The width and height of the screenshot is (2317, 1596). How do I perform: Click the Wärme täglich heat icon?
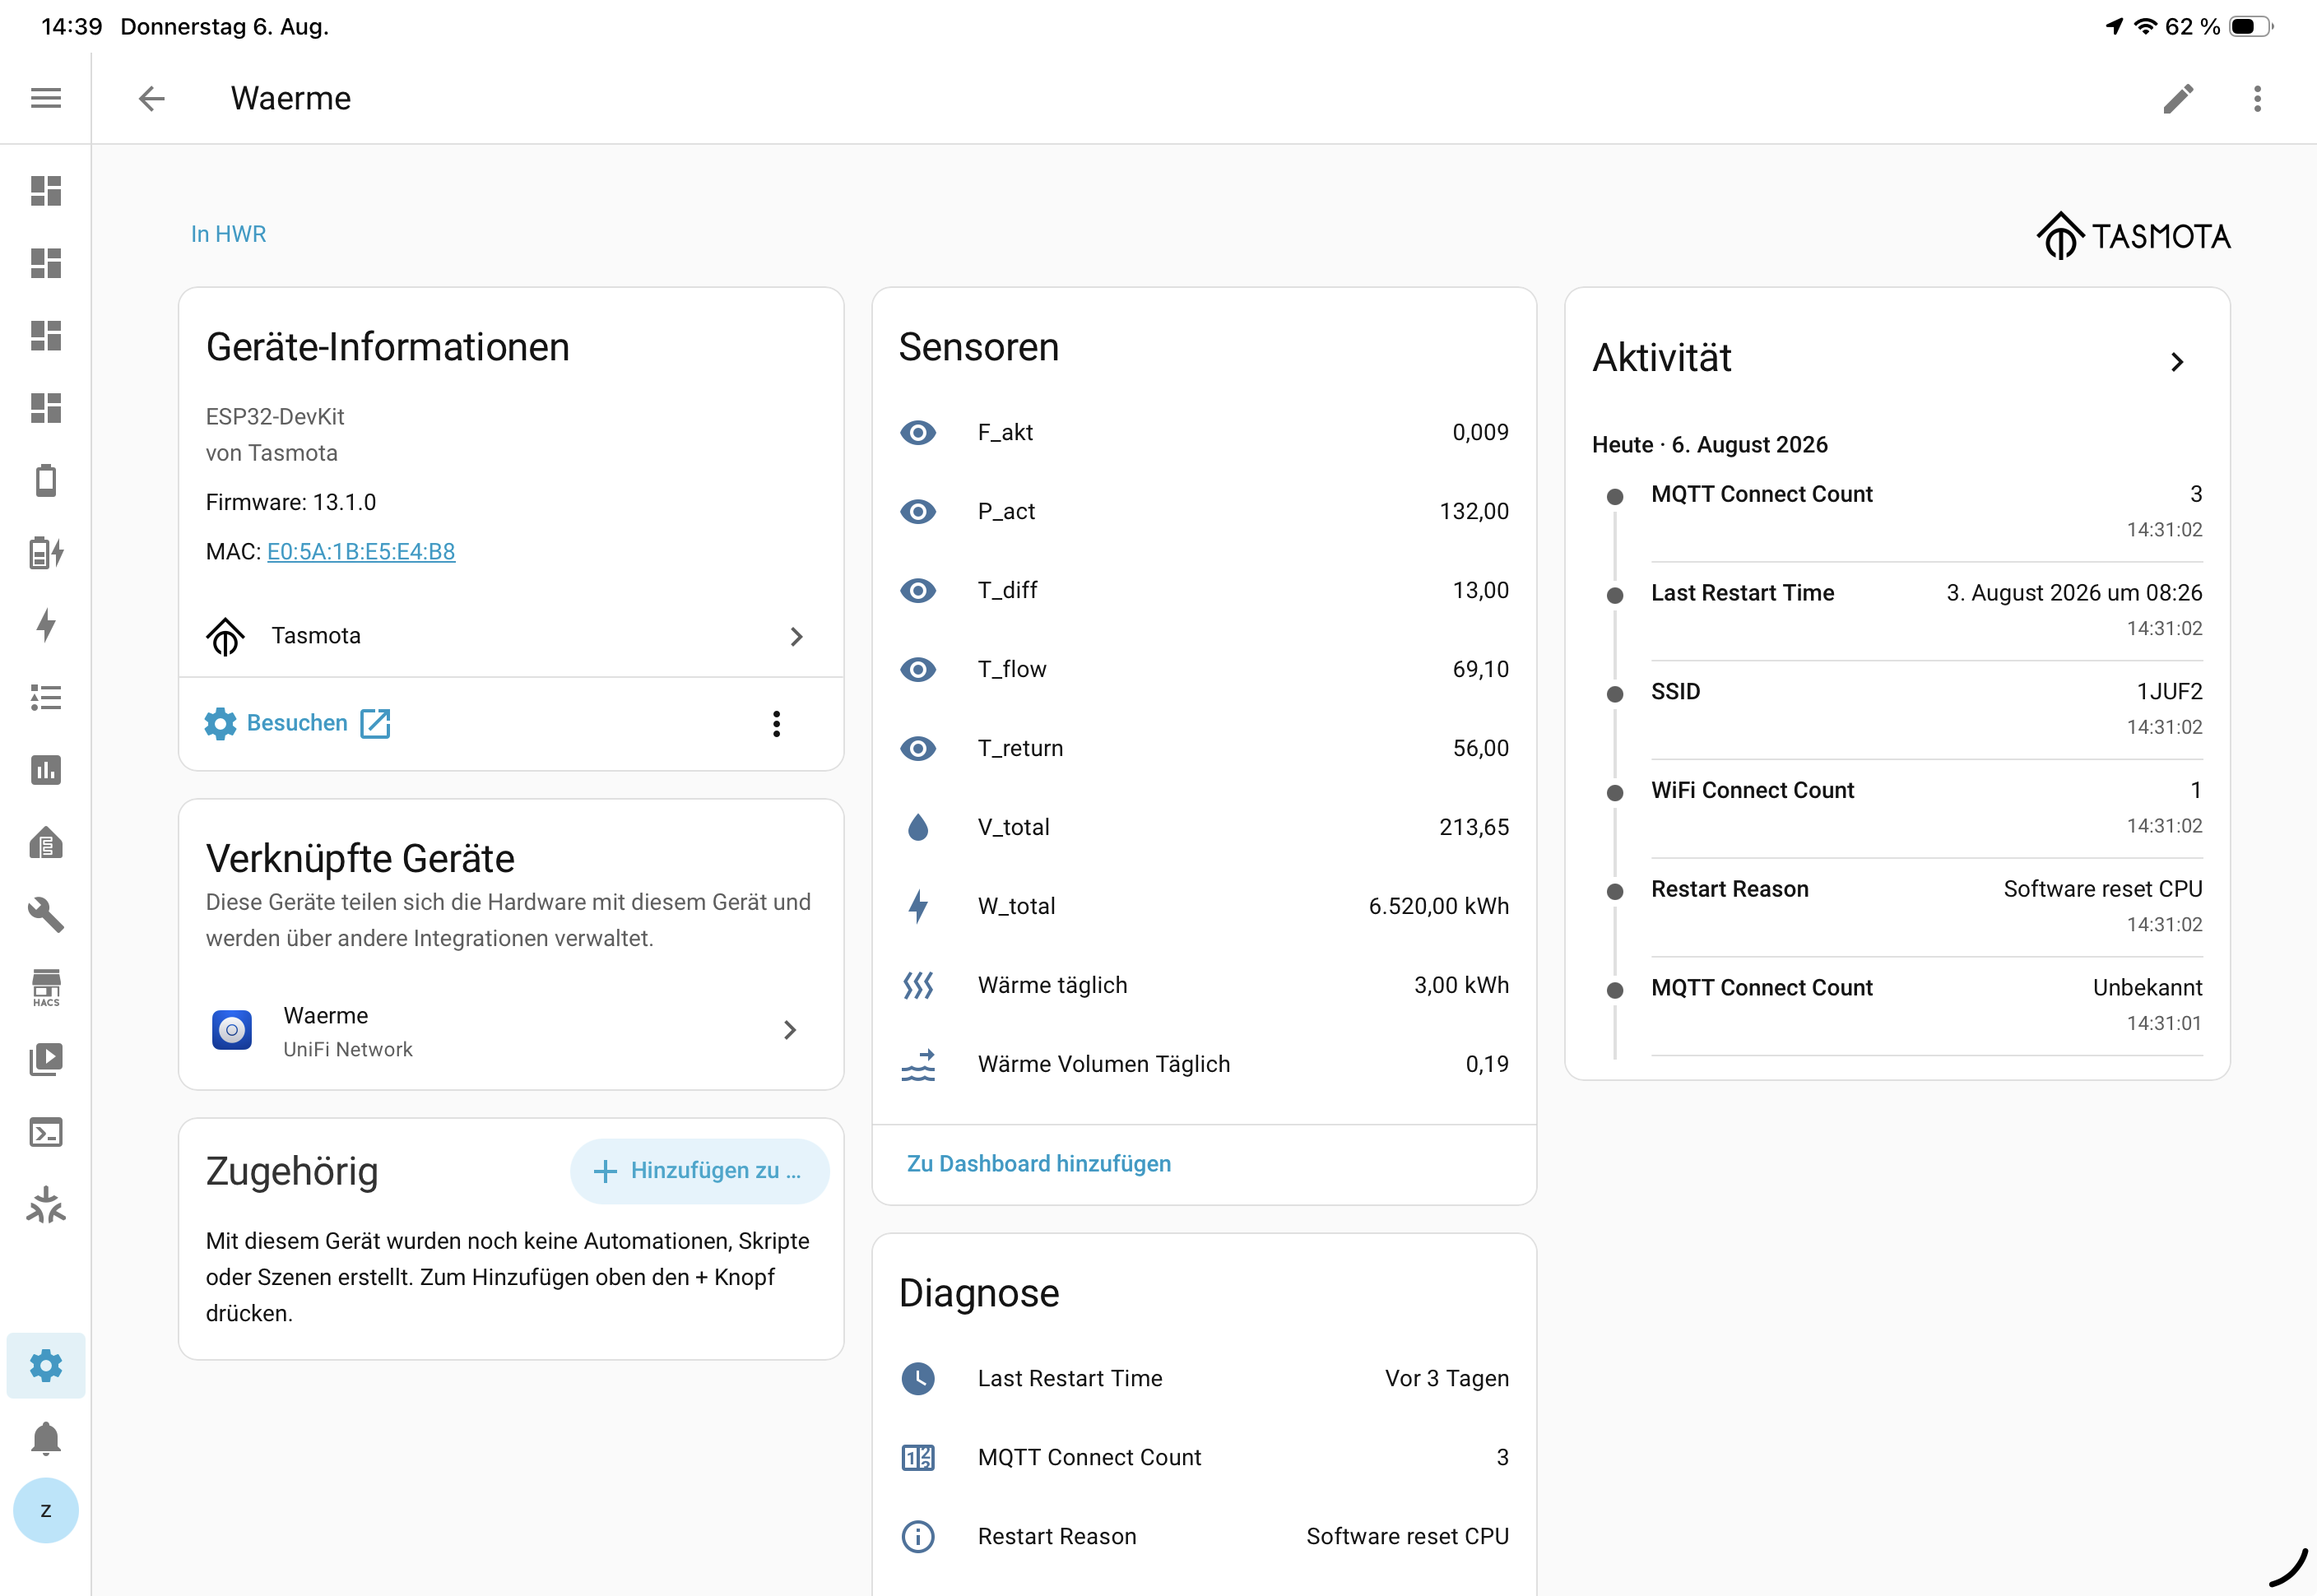917,985
